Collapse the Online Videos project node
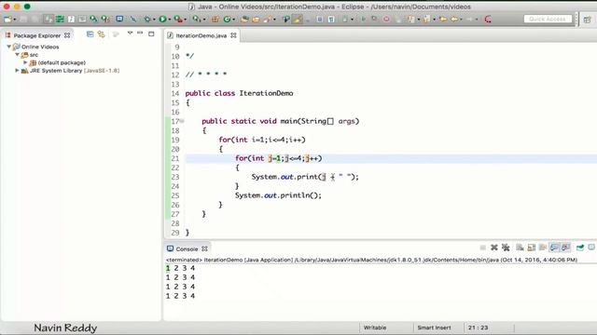Screen dimensions: 597x335 point(8,47)
